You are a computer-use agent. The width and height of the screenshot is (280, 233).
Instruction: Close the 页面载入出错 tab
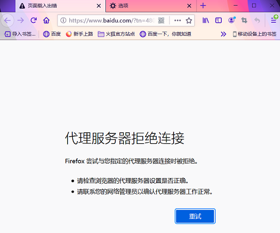99,6
